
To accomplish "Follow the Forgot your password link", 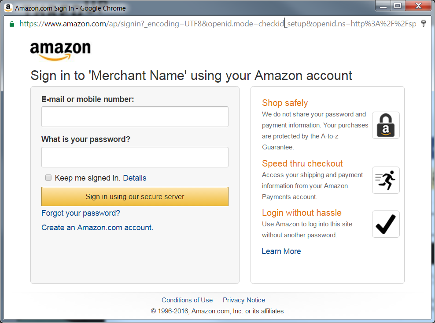I will click(x=81, y=213).
